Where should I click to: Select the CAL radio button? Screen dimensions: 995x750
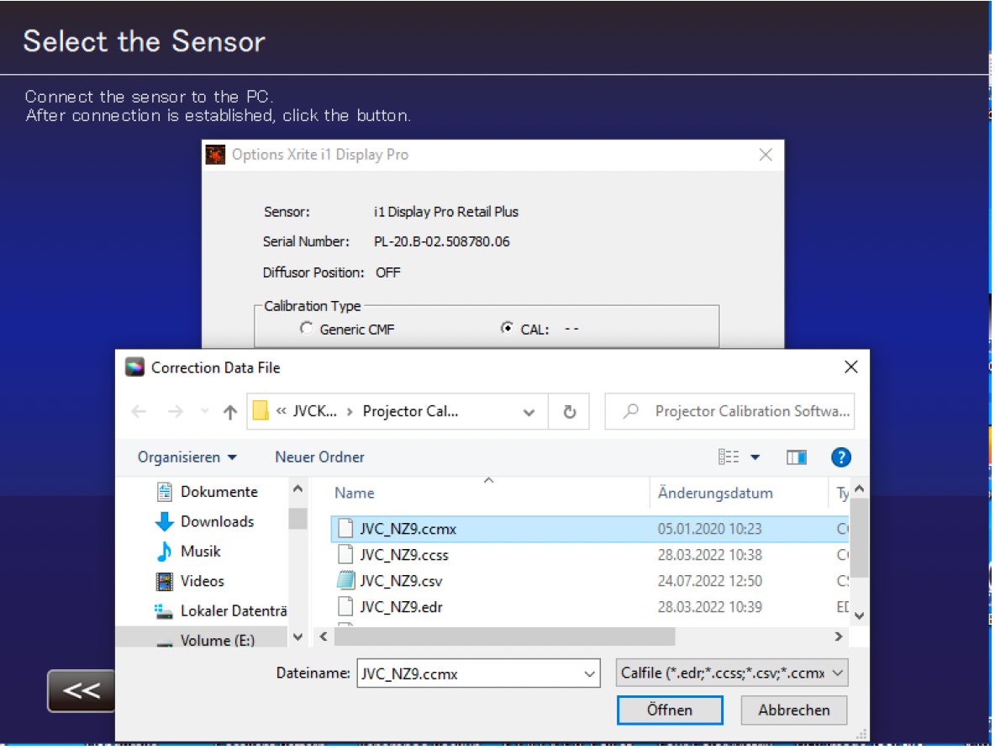coord(507,328)
